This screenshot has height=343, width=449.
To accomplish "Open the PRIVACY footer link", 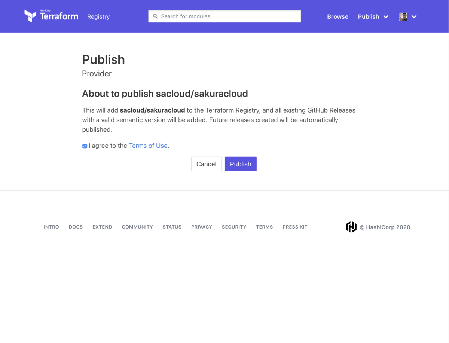I will tap(202, 227).
